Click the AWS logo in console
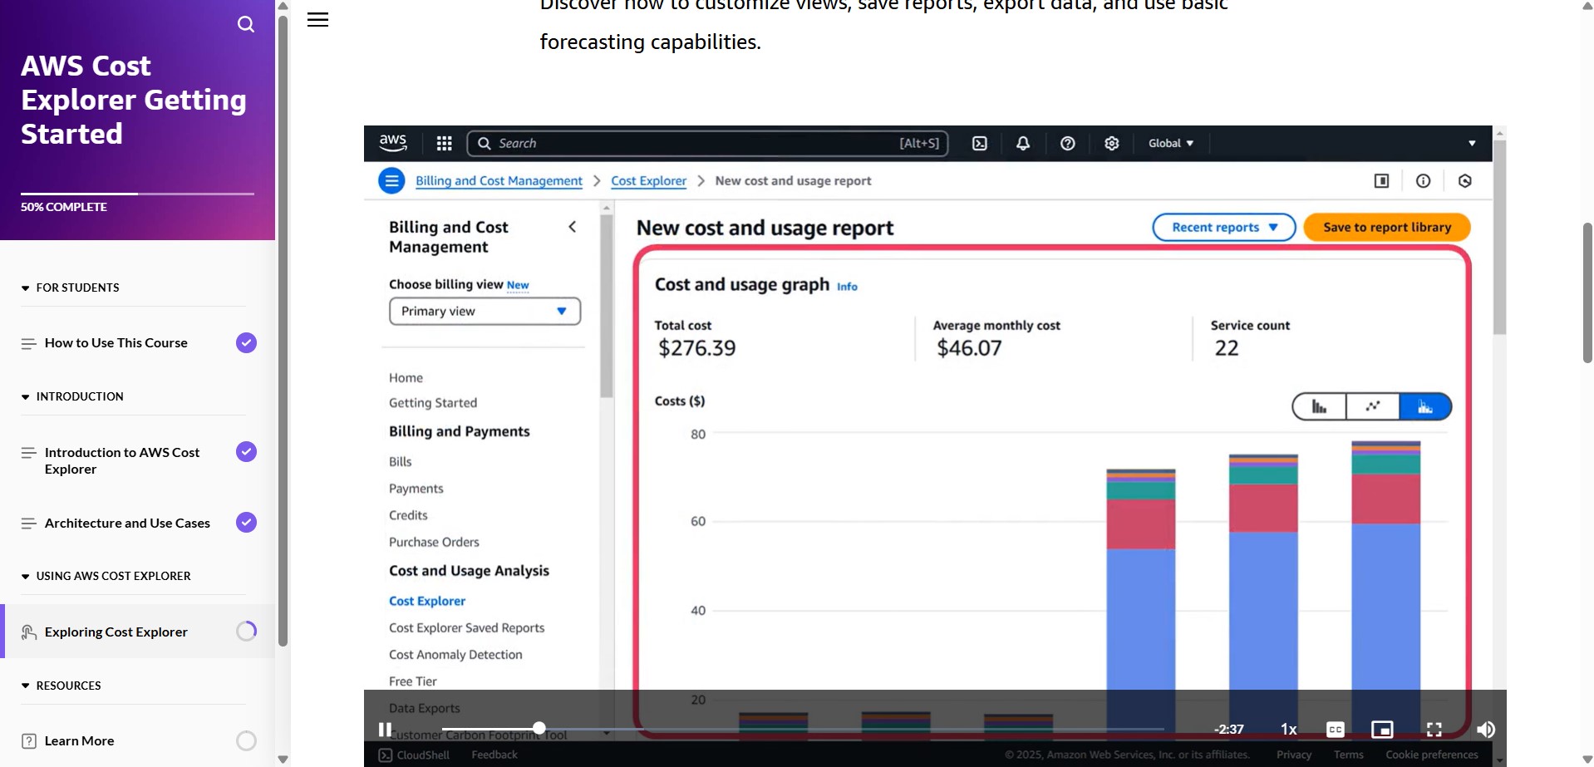1594x767 pixels. (393, 143)
